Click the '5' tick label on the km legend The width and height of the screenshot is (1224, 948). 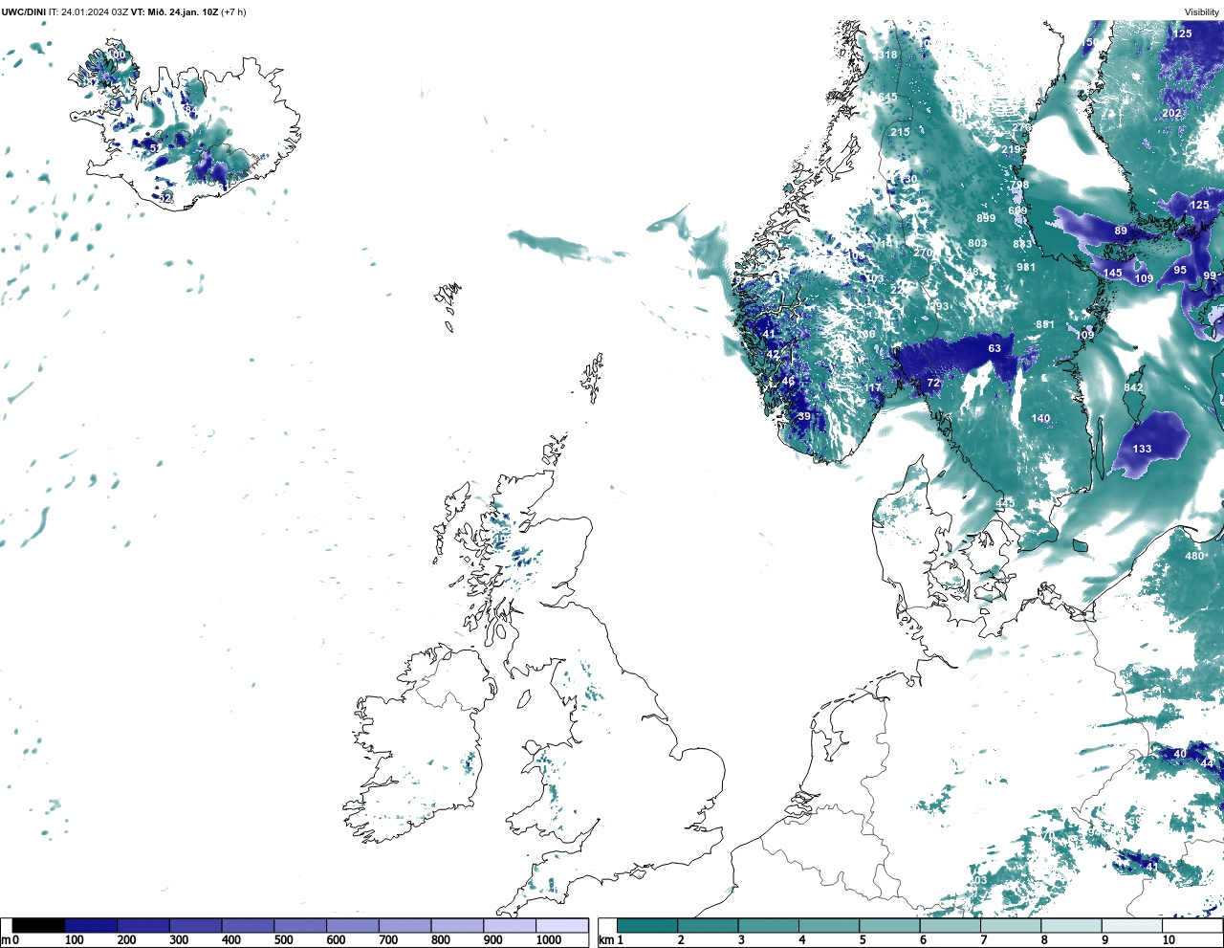point(861,940)
